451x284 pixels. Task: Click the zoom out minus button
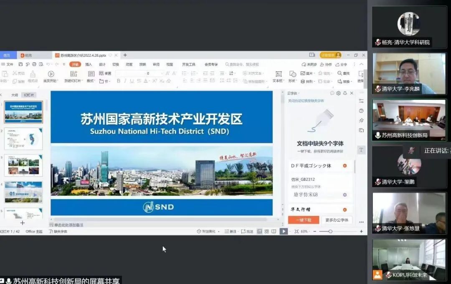315,231
